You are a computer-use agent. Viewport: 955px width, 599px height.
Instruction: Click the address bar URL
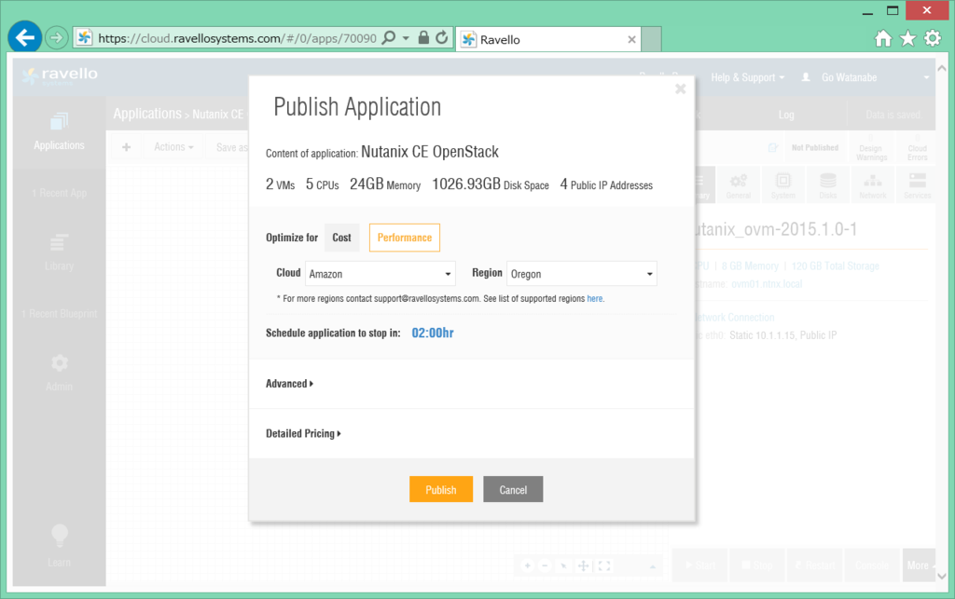[237, 38]
